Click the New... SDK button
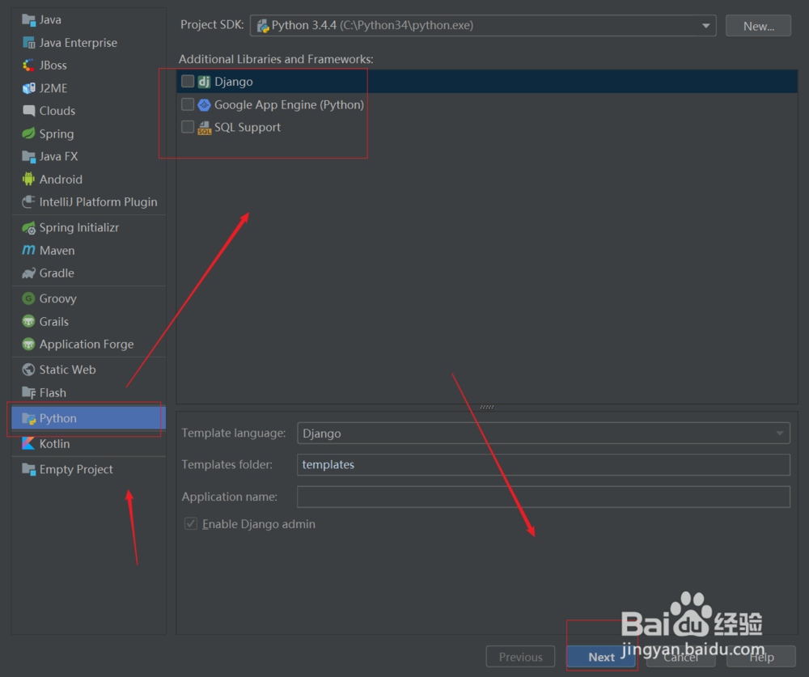 point(758,26)
